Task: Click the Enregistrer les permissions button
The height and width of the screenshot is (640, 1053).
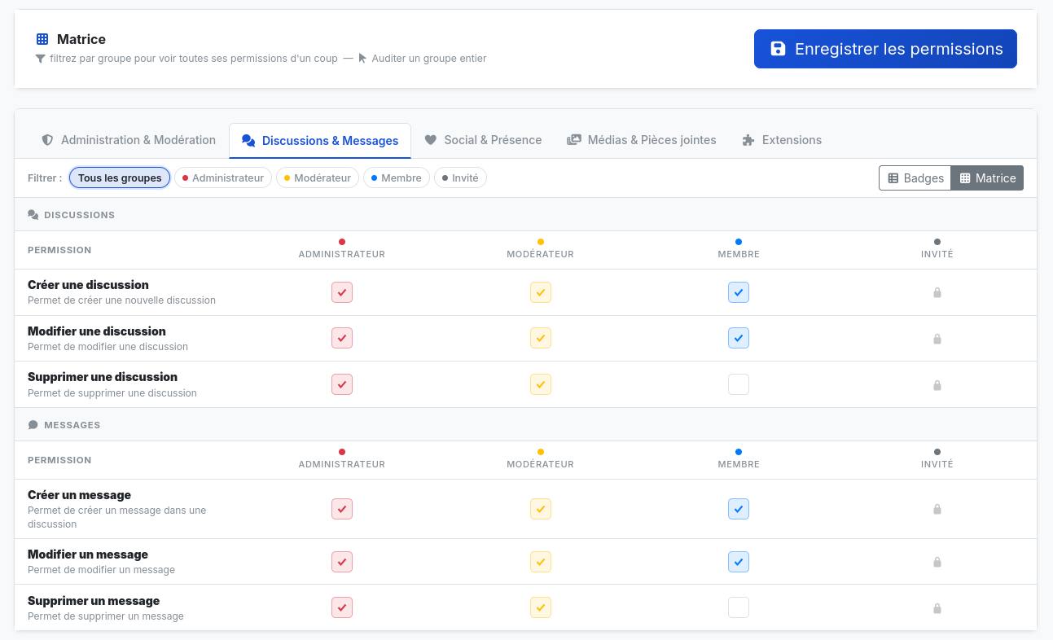Action: click(884, 49)
